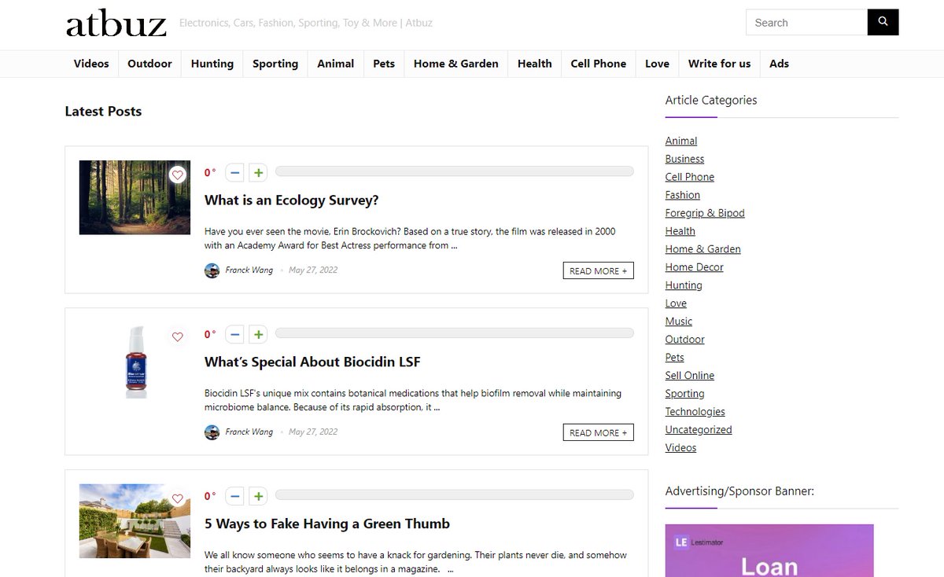Open the Cell Phone category in sidebar
944x577 pixels.
coord(690,177)
